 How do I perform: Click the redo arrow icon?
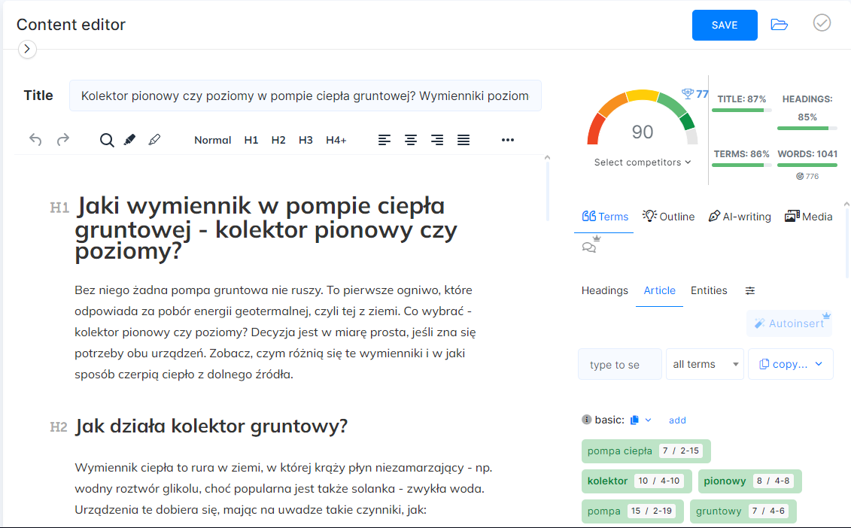63,139
